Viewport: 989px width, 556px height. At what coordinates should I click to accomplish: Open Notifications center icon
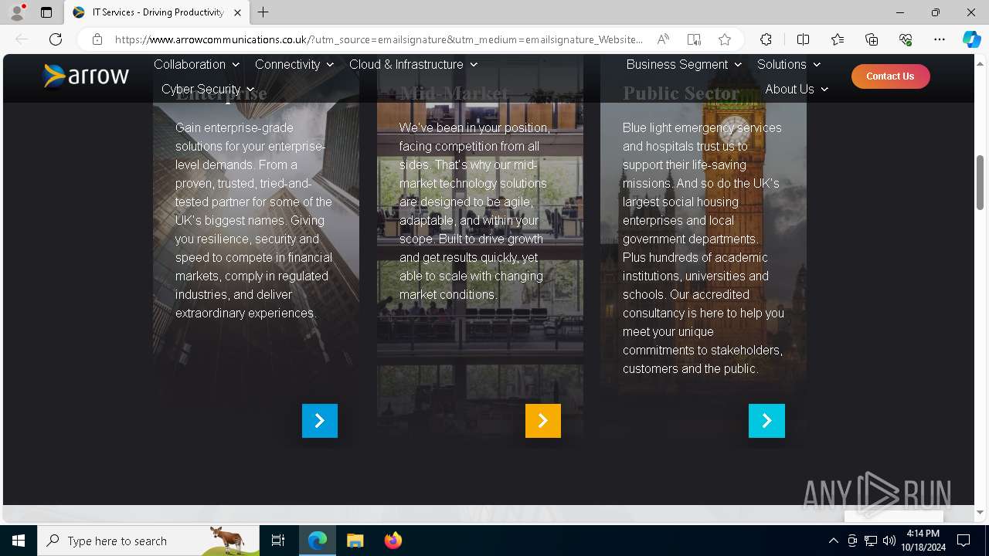[x=964, y=541]
